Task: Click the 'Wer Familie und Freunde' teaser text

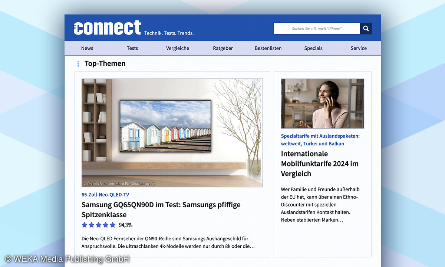Action: coord(320,205)
